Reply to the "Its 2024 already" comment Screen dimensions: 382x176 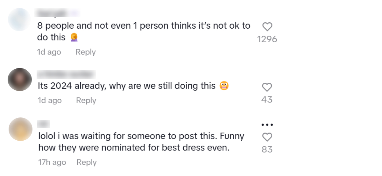click(x=86, y=101)
